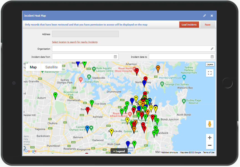Toggle the map to fullscreen mode
Image resolution: width=240 pixels, height=167 pixels.
(210, 73)
